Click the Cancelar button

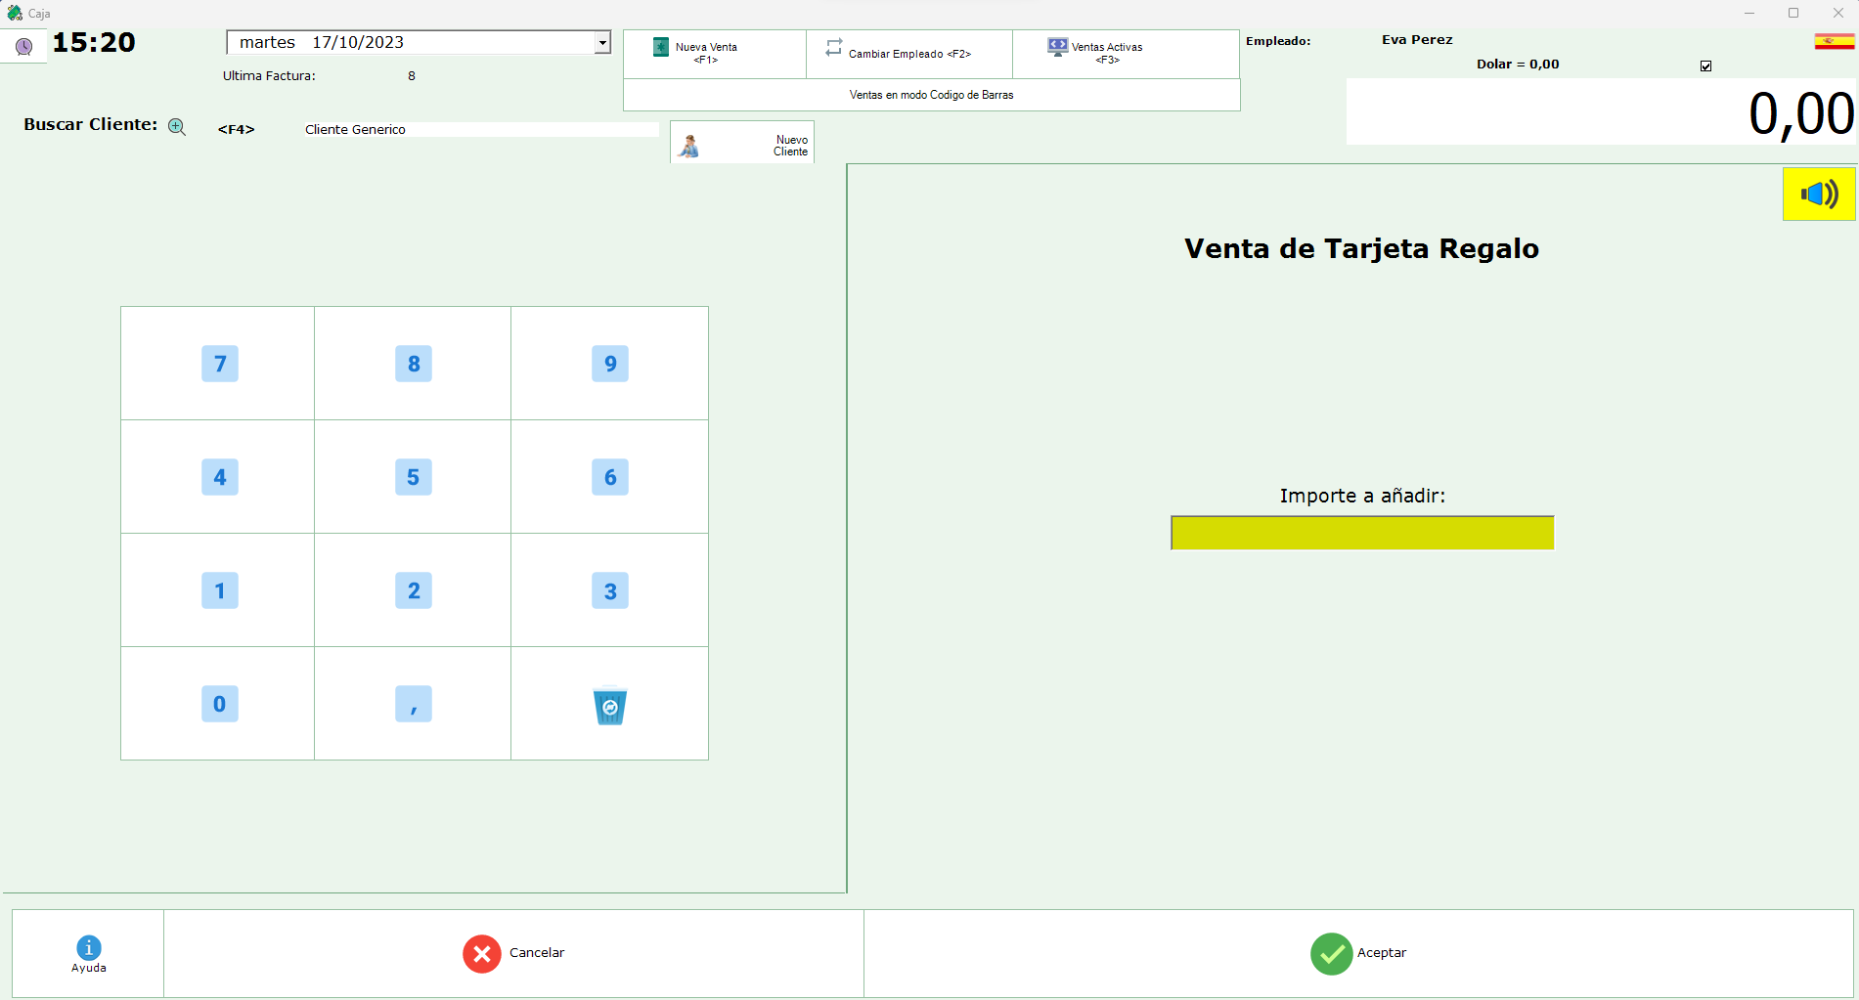[x=513, y=953]
